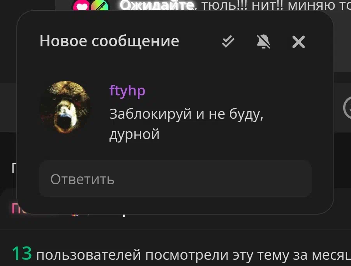Click the small colored icon below popup

75,215
